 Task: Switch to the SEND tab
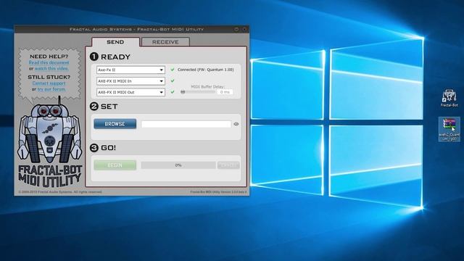point(115,42)
